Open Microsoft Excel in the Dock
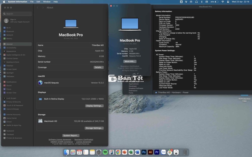The width and height of the screenshot is (252, 157). point(131,152)
